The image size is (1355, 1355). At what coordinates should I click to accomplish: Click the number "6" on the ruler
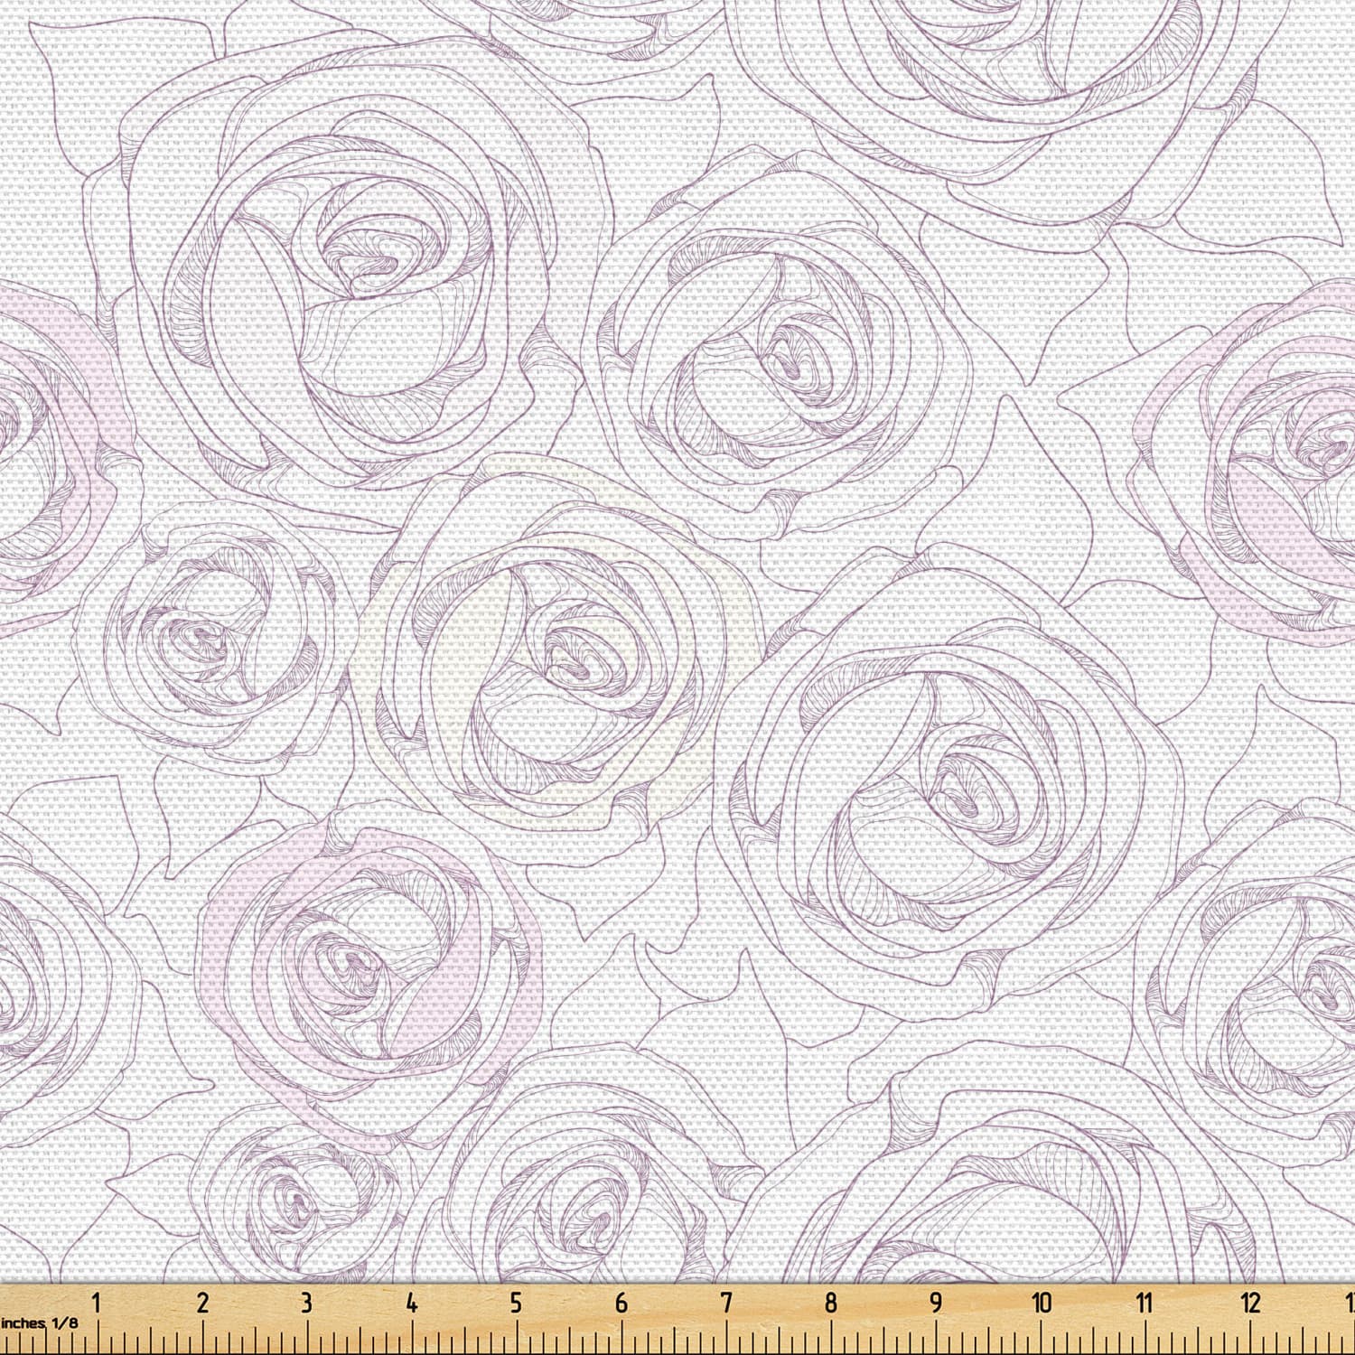tap(621, 1303)
